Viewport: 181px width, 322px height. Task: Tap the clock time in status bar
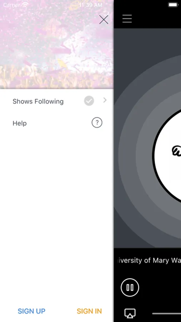coord(90,5)
